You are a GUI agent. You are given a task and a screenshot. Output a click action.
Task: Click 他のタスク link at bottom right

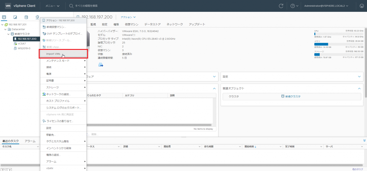click(358, 169)
